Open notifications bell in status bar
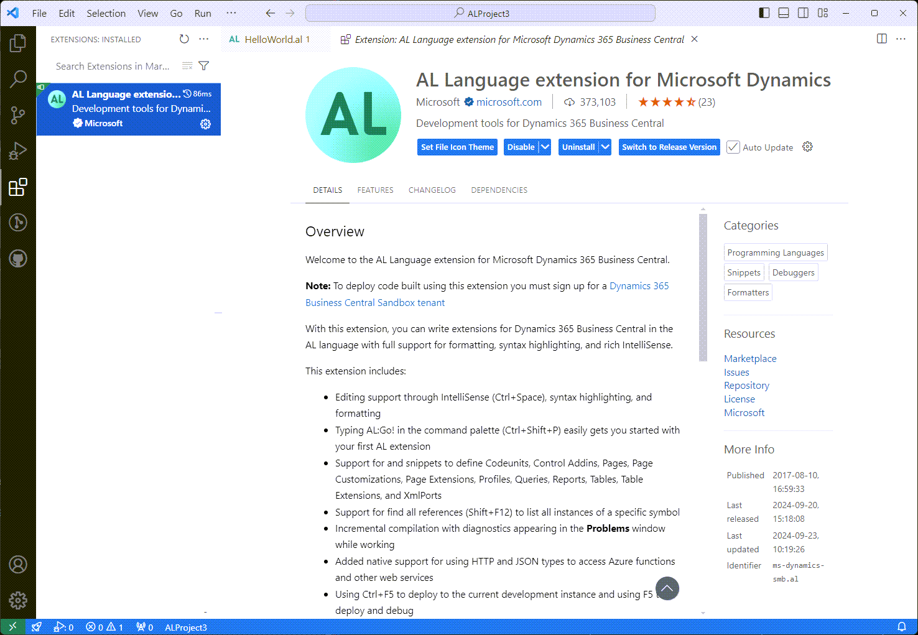 (902, 627)
